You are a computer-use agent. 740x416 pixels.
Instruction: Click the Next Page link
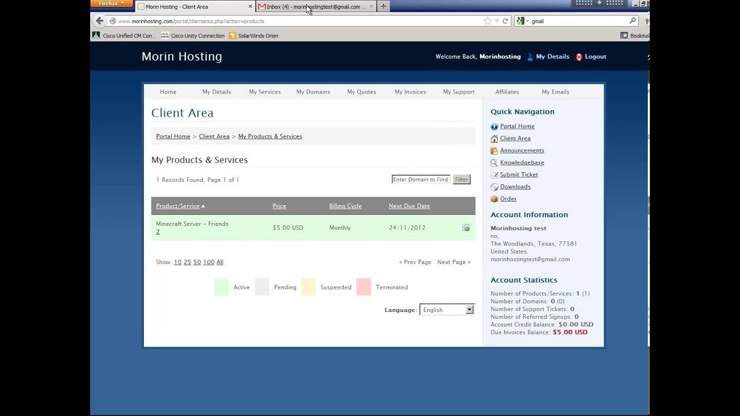coord(454,262)
